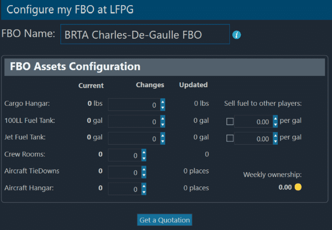Increase Cargo Hangar changes with up arrow

click(x=163, y=102)
